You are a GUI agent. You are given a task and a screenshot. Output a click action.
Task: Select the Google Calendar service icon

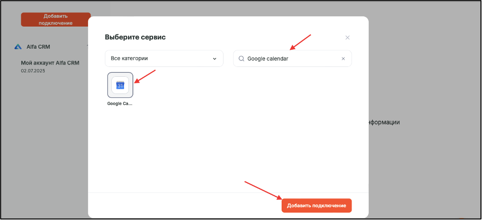(x=120, y=85)
